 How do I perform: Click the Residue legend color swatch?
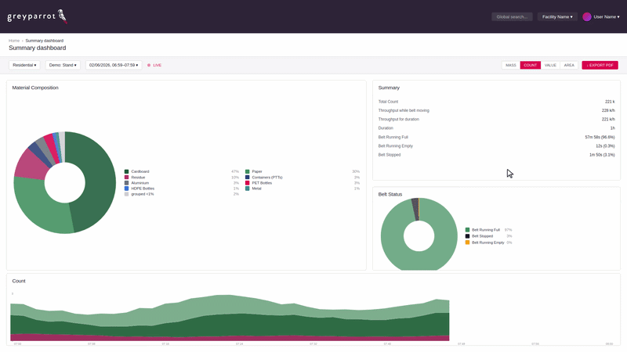[x=126, y=178]
